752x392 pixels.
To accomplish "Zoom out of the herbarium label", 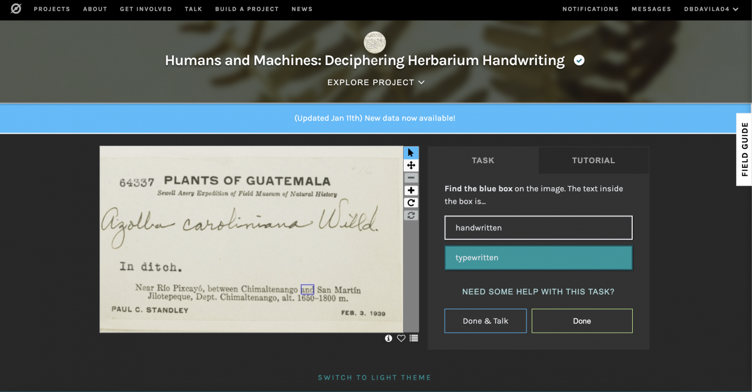I will point(411,178).
